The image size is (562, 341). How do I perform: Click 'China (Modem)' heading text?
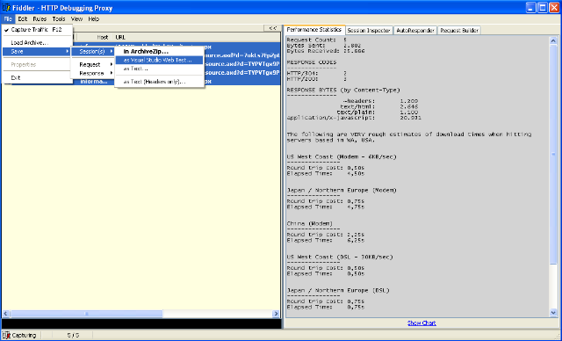click(310, 223)
